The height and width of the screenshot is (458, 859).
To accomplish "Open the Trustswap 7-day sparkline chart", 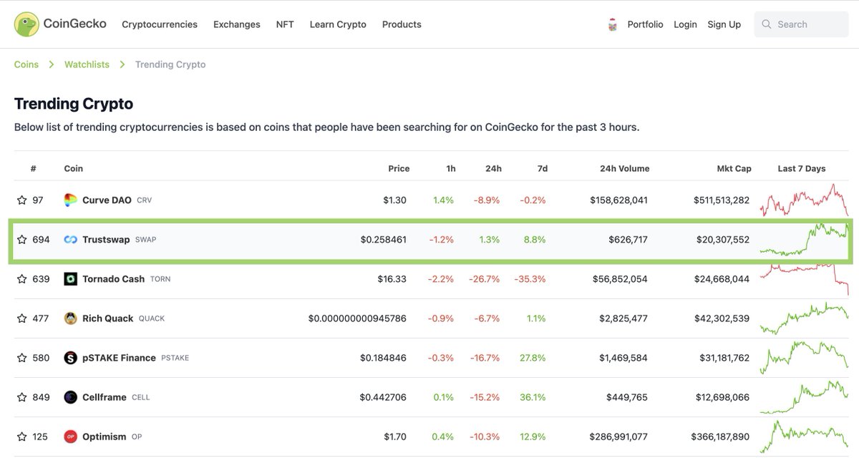I will point(804,240).
